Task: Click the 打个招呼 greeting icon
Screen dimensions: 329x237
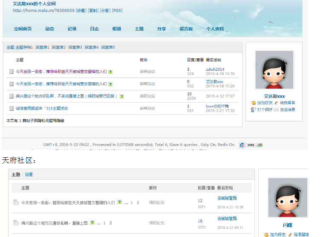Action: pos(253,110)
